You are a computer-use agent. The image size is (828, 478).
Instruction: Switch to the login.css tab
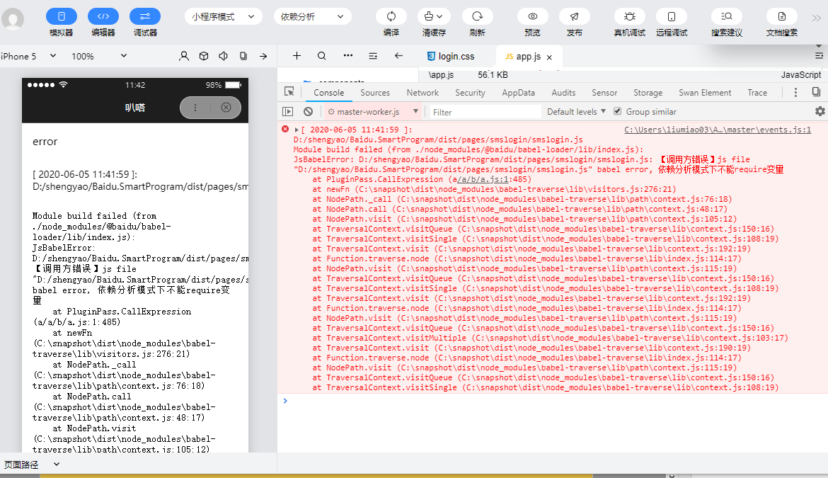(451, 56)
